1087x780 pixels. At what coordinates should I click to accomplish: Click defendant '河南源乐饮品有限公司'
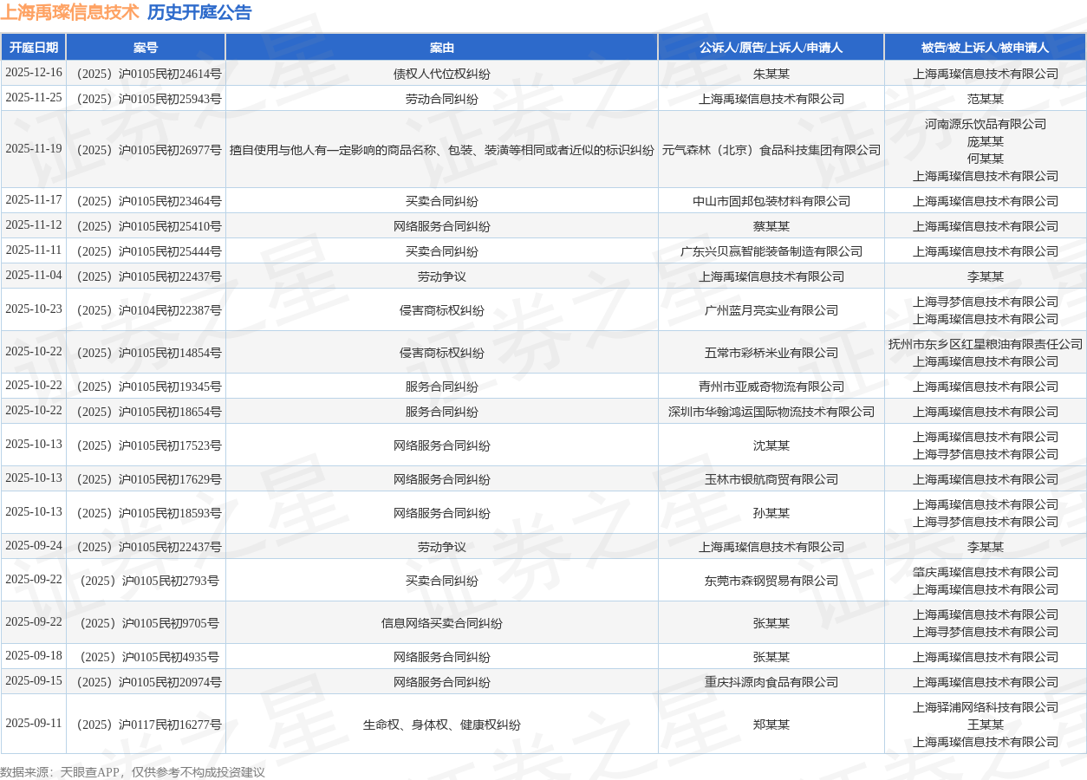coord(986,124)
